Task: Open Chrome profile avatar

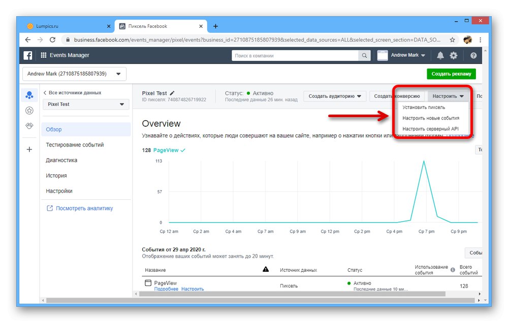Action: [467, 40]
